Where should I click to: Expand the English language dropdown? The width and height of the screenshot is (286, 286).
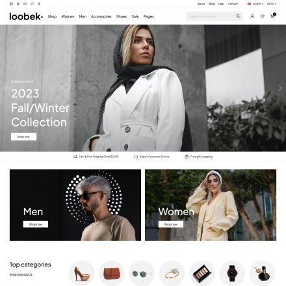tap(255, 4)
